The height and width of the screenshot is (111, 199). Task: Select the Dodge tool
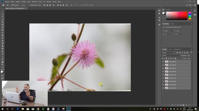point(2,49)
